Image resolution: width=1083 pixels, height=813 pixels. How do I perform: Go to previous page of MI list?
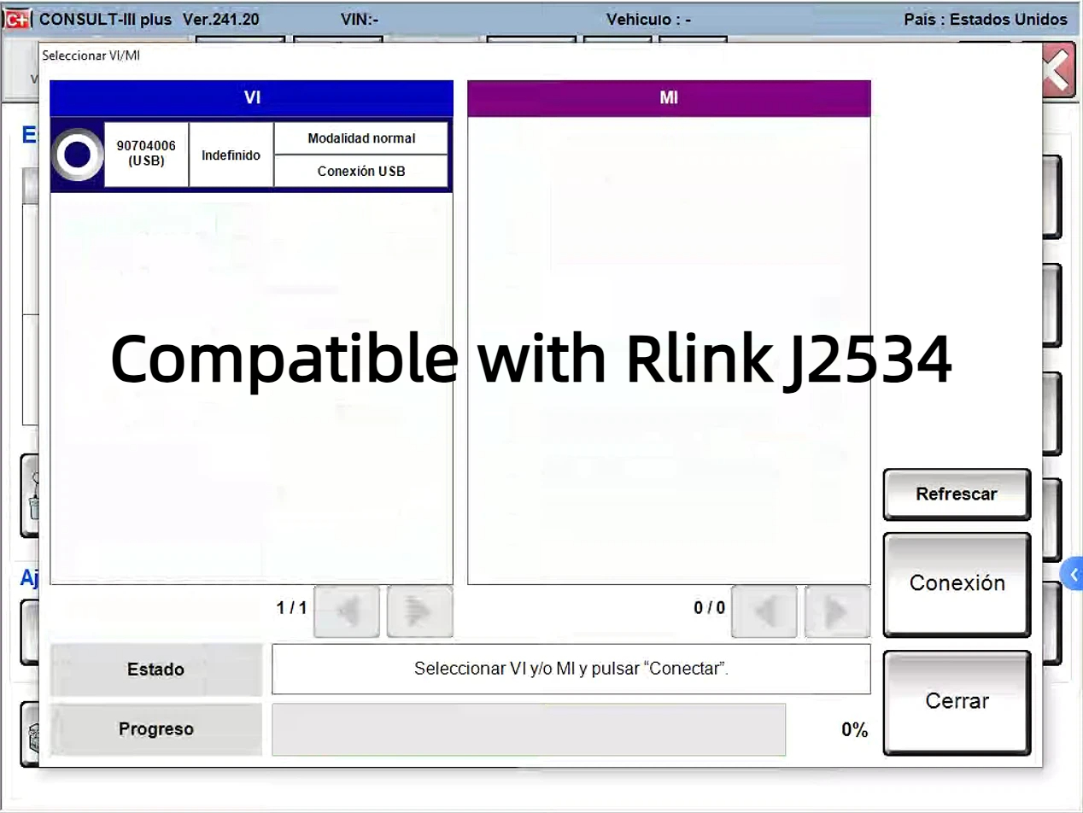(764, 611)
